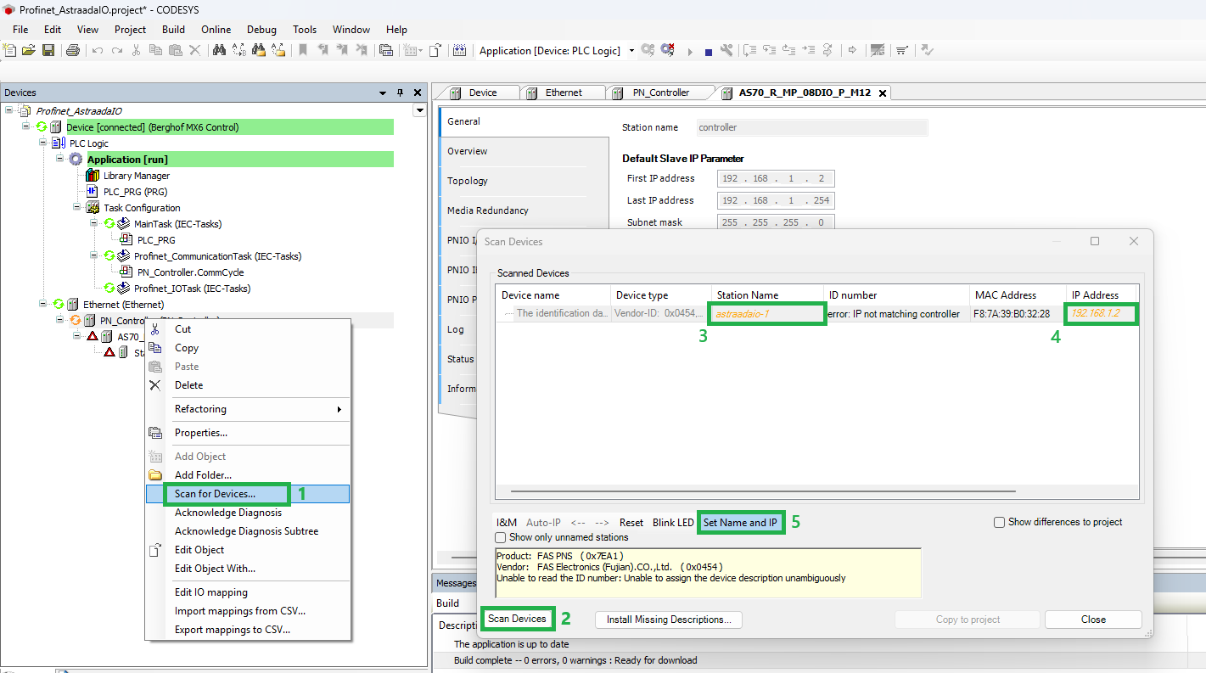Collapse the Task Configuration node
The image size is (1206, 673).
point(77,208)
